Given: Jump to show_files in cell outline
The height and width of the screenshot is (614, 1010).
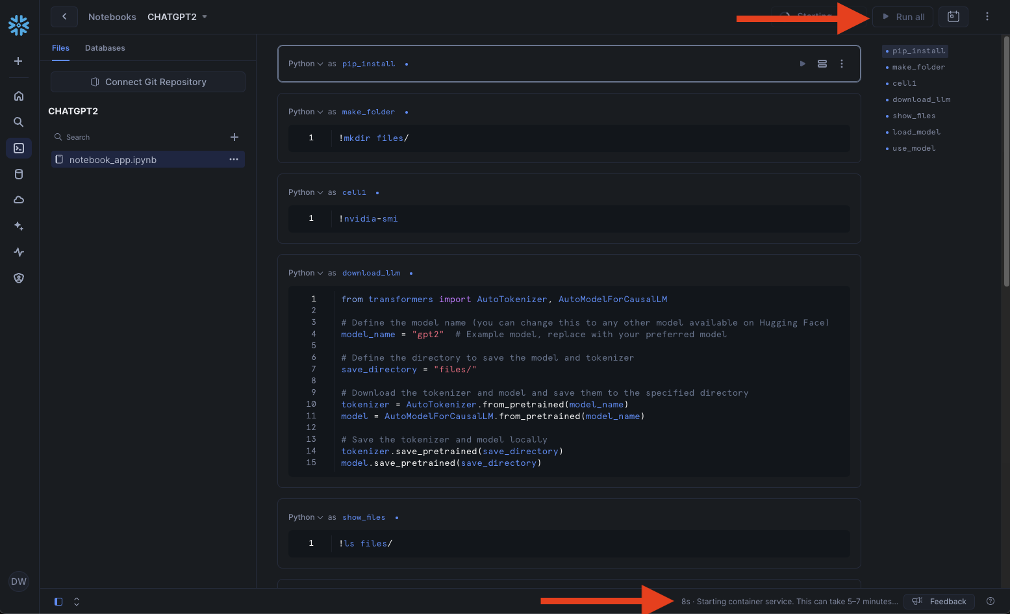Looking at the screenshot, I should click(x=914, y=116).
